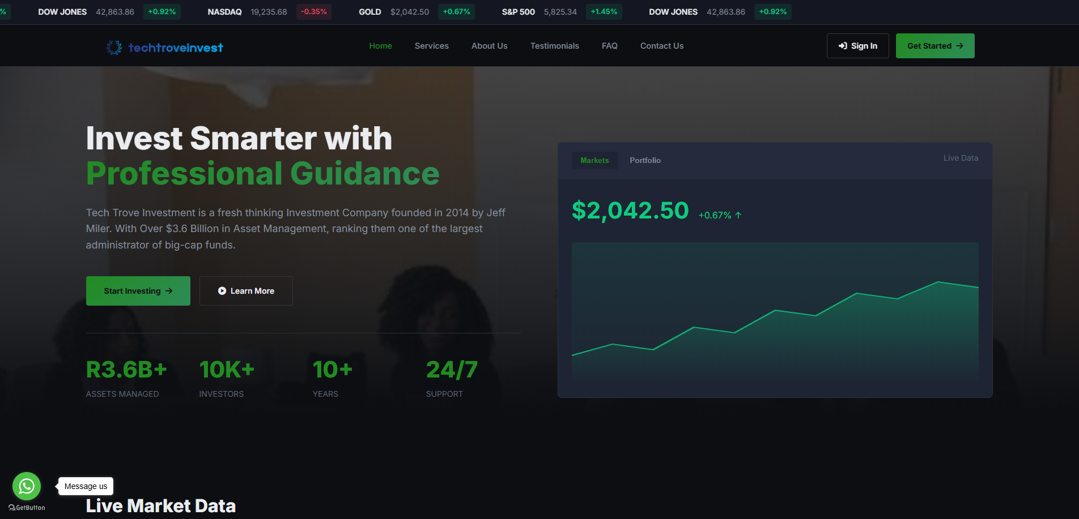Click the GOLD ticker price $2,042.50
The height and width of the screenshot is (519, 1079).
(x=410, y=12)
